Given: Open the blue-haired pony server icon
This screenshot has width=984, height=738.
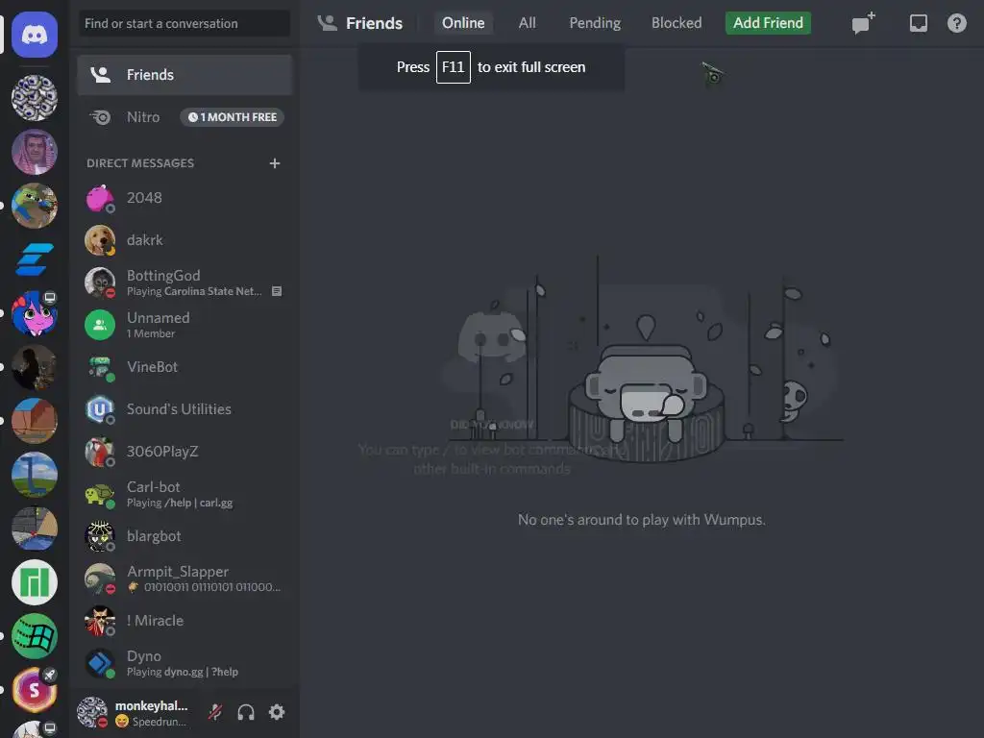Looking at the screenshot, I should [x=35, y=313].
